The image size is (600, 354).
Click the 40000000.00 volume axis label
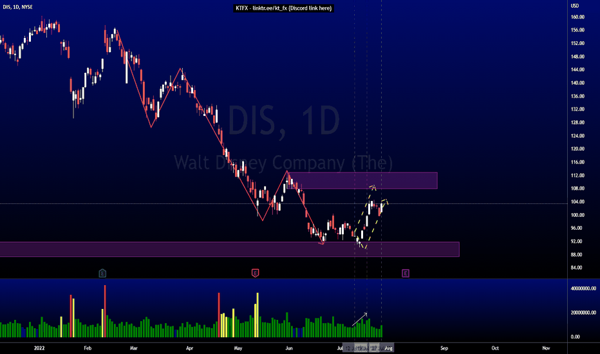pyautogui.click(x=583, y=288)
